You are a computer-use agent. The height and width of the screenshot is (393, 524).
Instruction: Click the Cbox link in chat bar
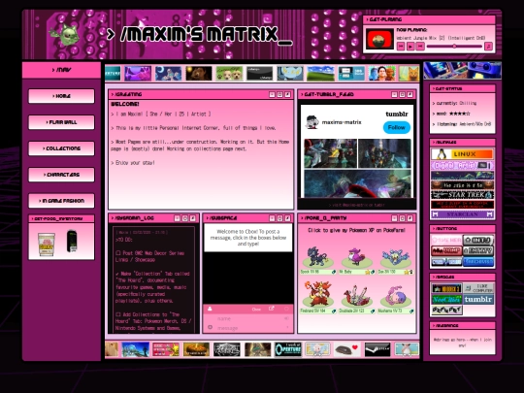(256, 310)
